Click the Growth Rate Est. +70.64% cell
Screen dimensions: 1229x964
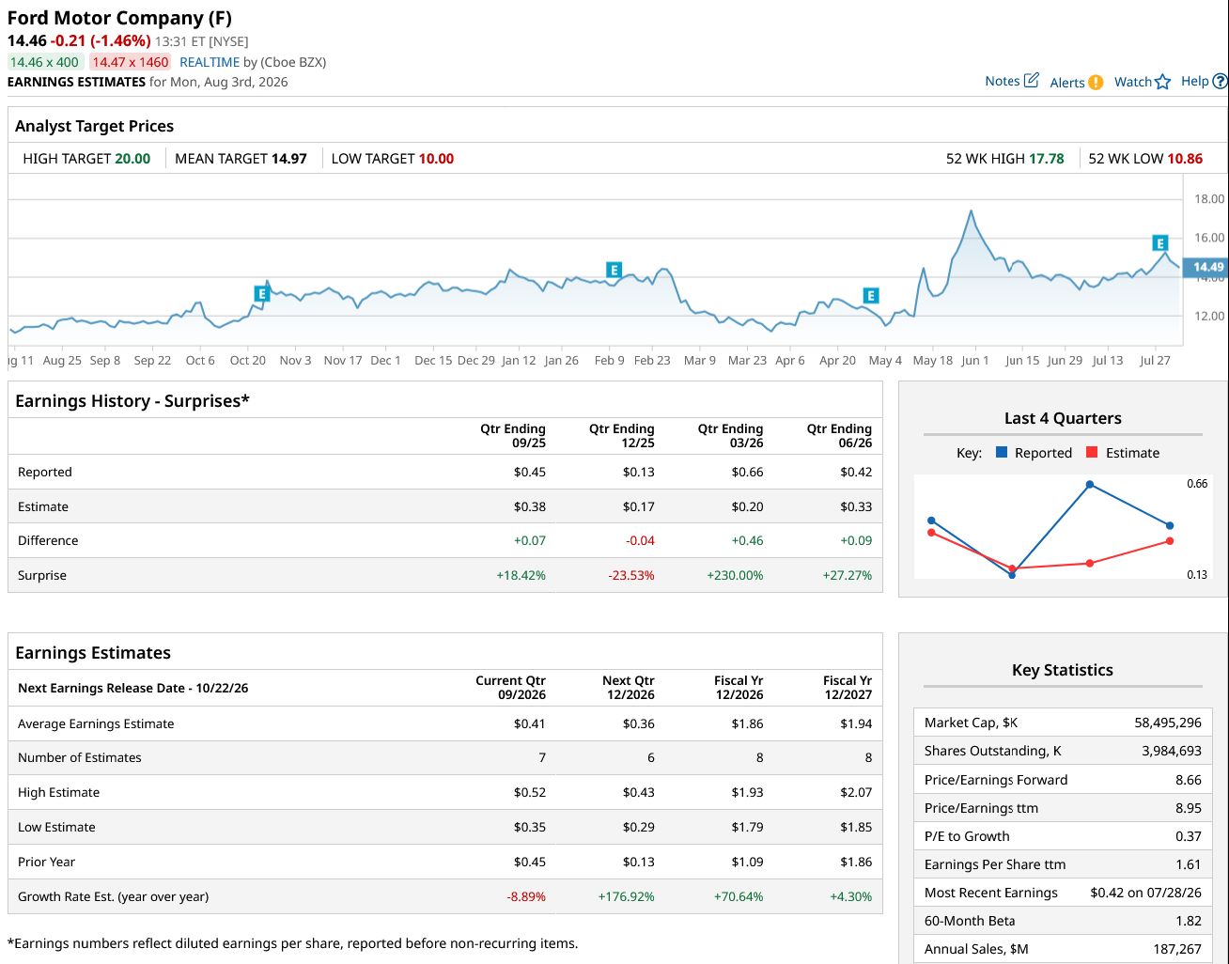click(x=738, y=896)
